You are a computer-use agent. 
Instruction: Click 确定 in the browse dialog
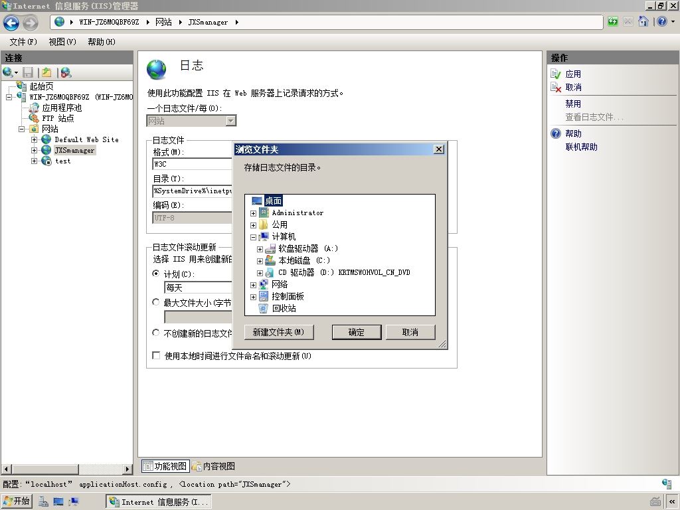(x=357, y=332)
